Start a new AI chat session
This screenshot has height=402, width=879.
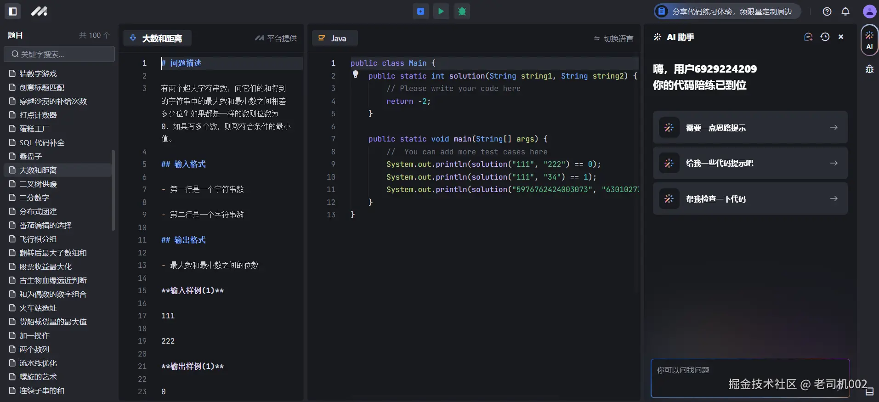(808, 37)
